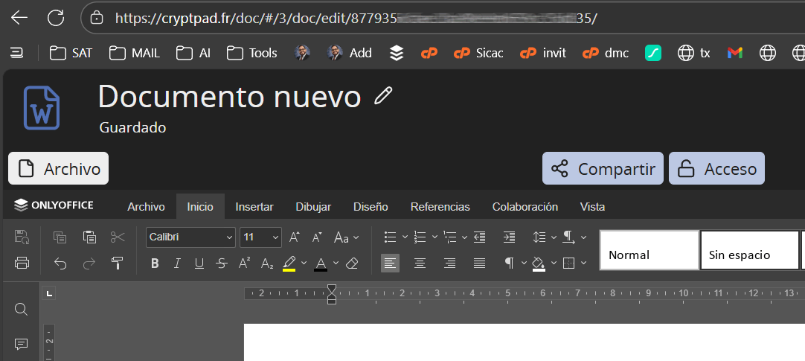Viewport: 805px width, 361px height.
Task: Click the Undo arrow icon
Action: (x=60, y=263)
